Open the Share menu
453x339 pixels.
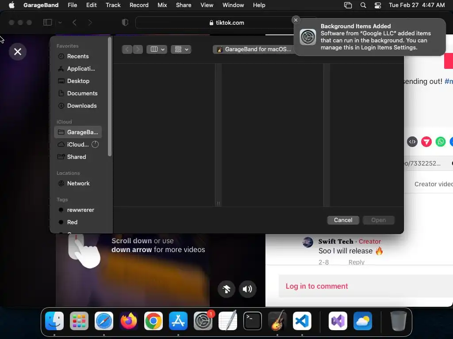(184, 5)
